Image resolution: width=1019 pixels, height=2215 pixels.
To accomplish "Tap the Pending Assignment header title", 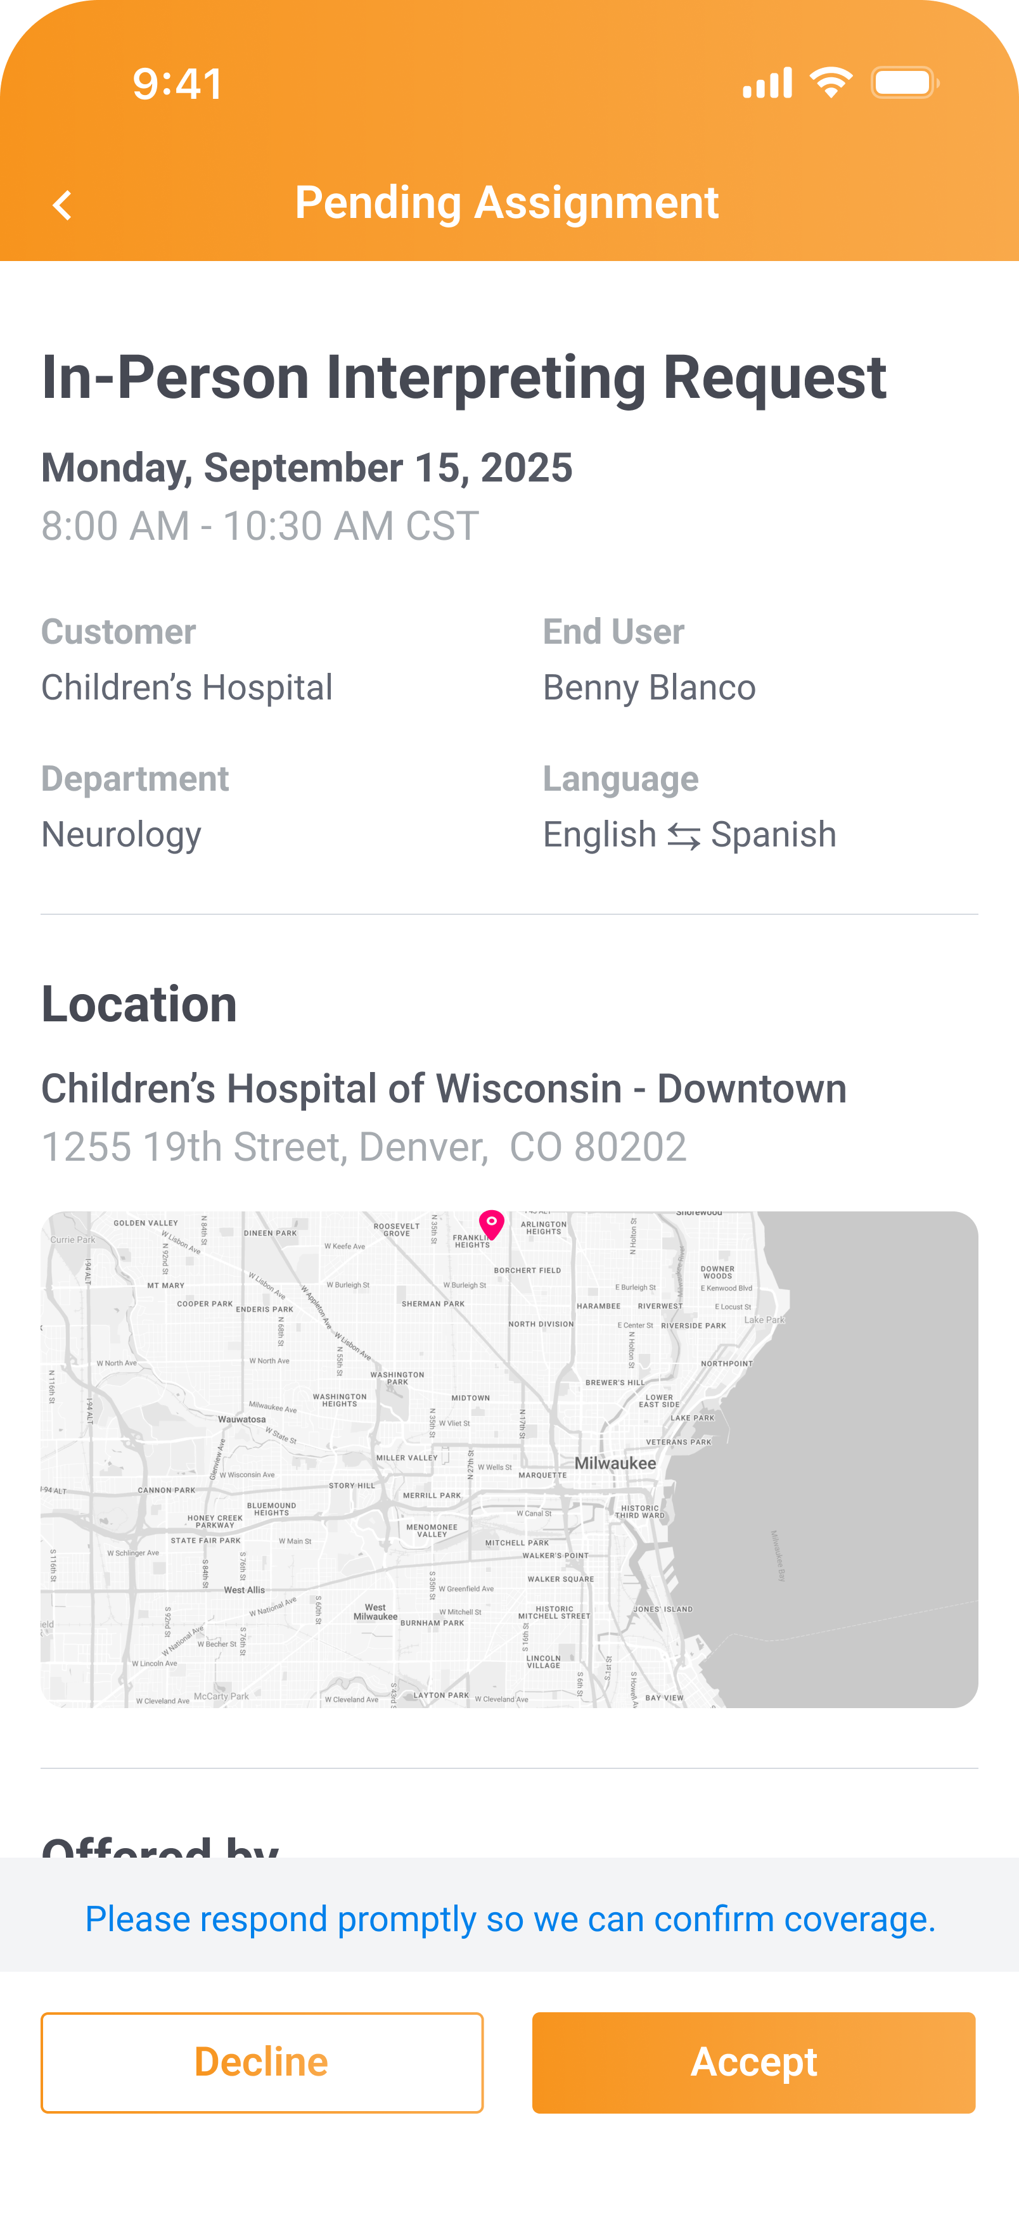I will (506, 203).
